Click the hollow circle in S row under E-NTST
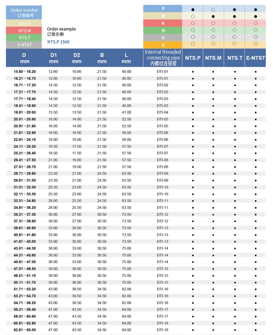The image size is (273, 335). 256,44
